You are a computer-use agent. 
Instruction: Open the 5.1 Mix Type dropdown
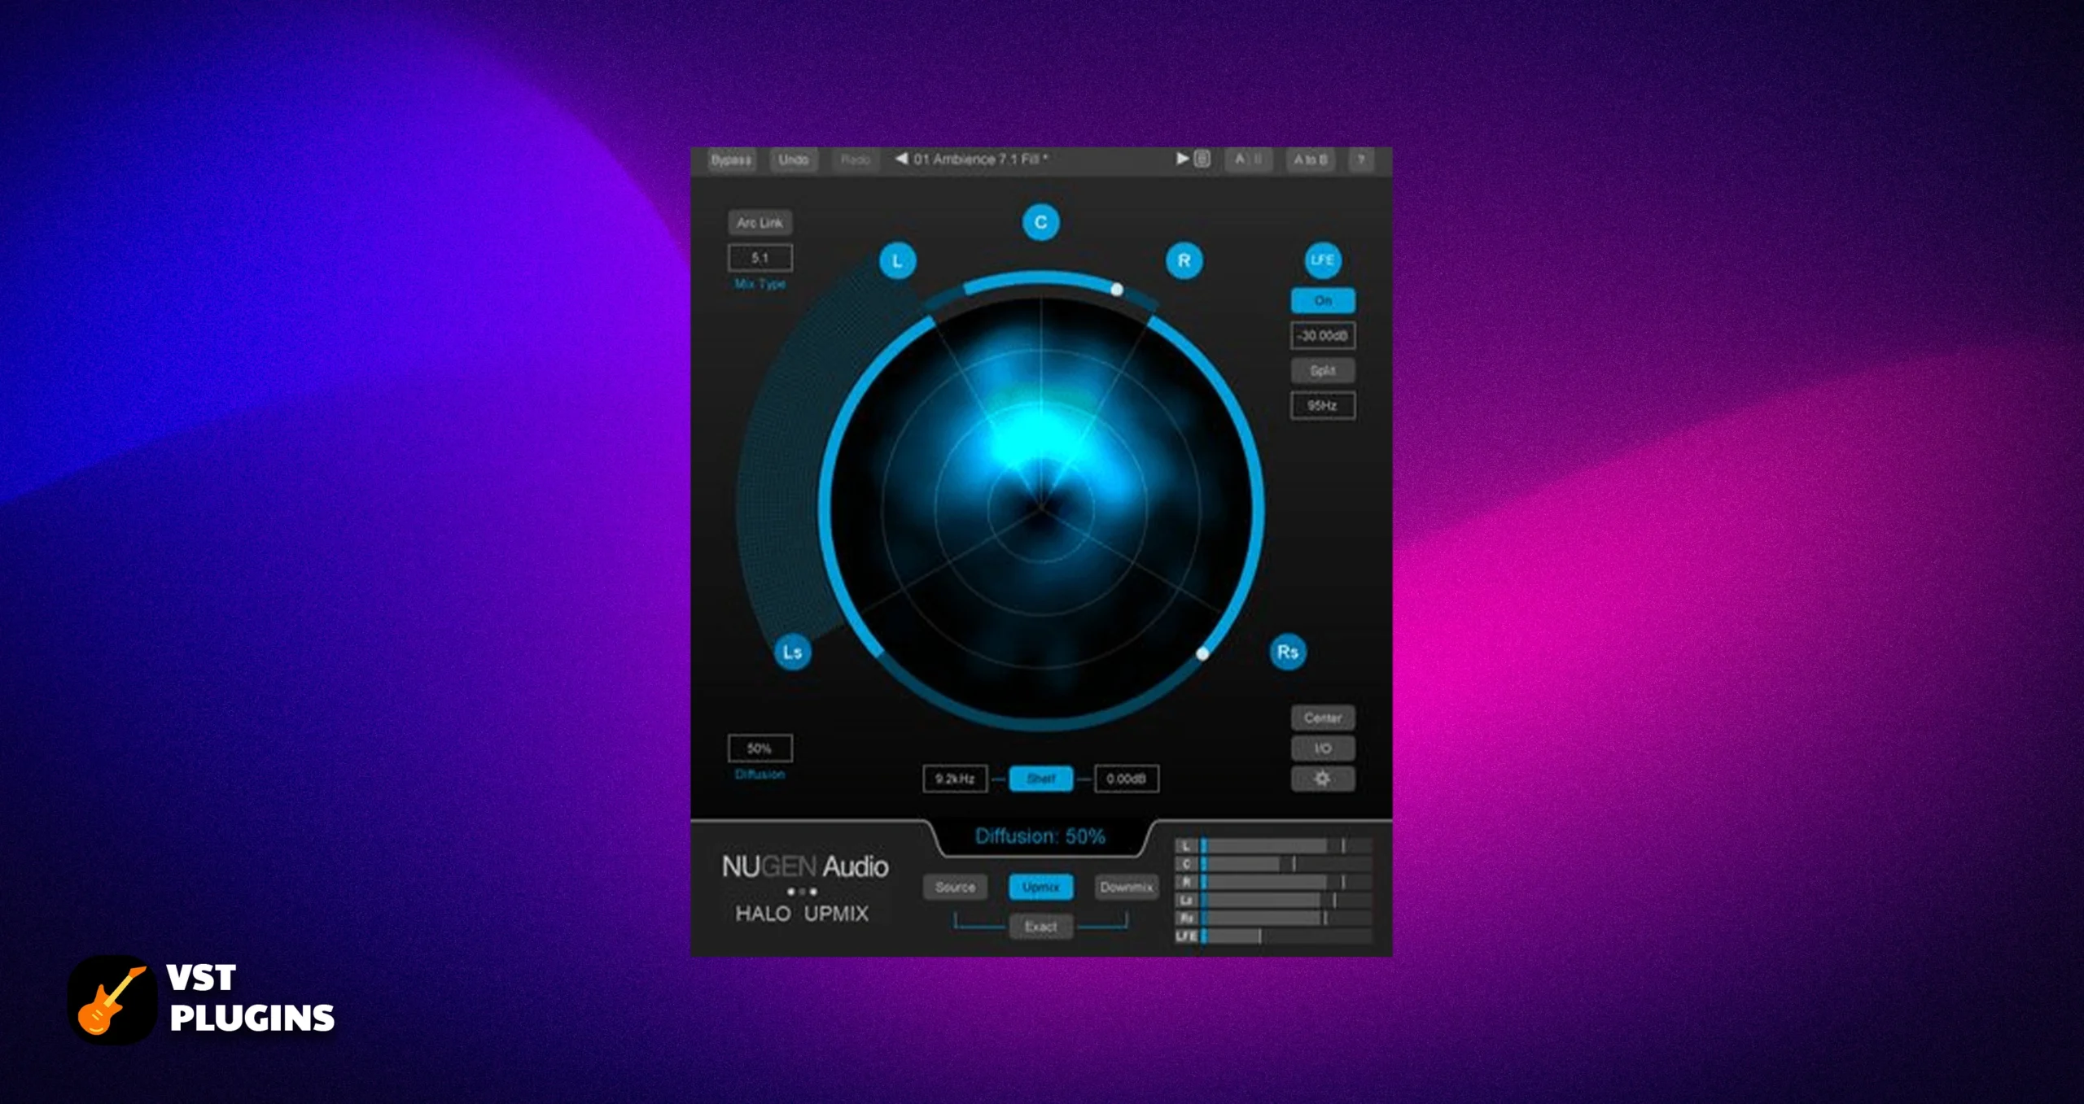(x=760, y=258)
